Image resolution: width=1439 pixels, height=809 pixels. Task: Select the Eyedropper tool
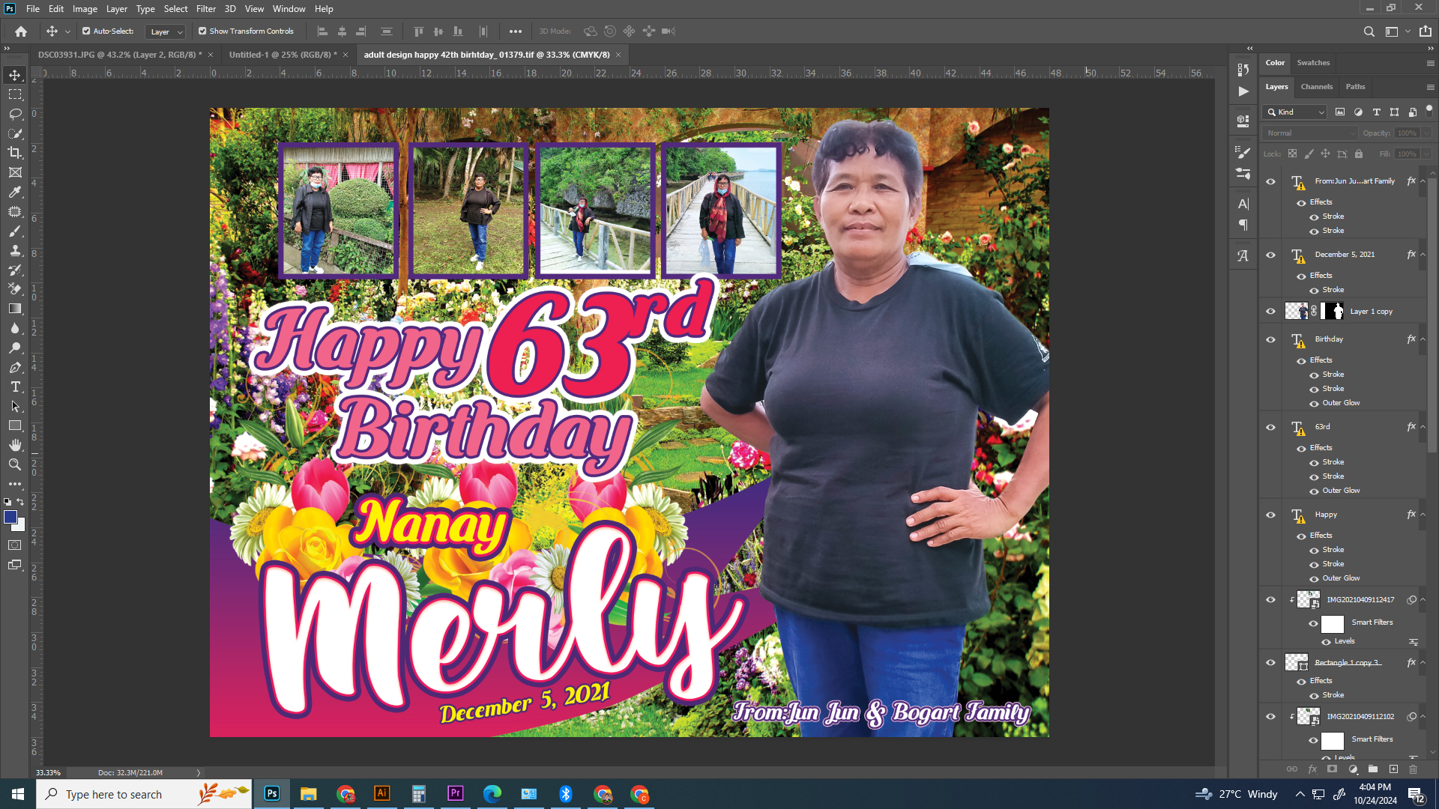coord(15,193)
